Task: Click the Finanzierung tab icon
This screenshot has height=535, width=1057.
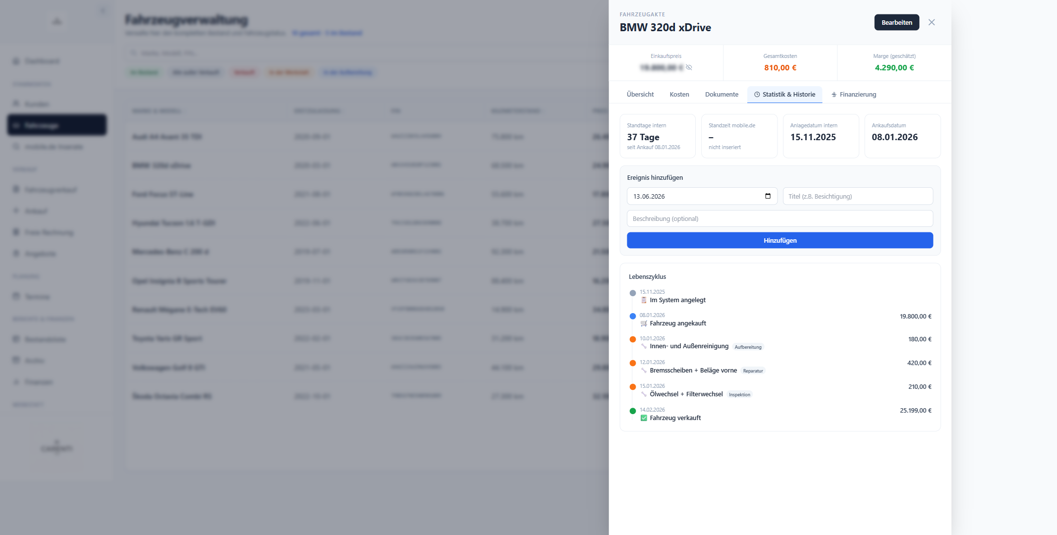Action: (834, 95)
